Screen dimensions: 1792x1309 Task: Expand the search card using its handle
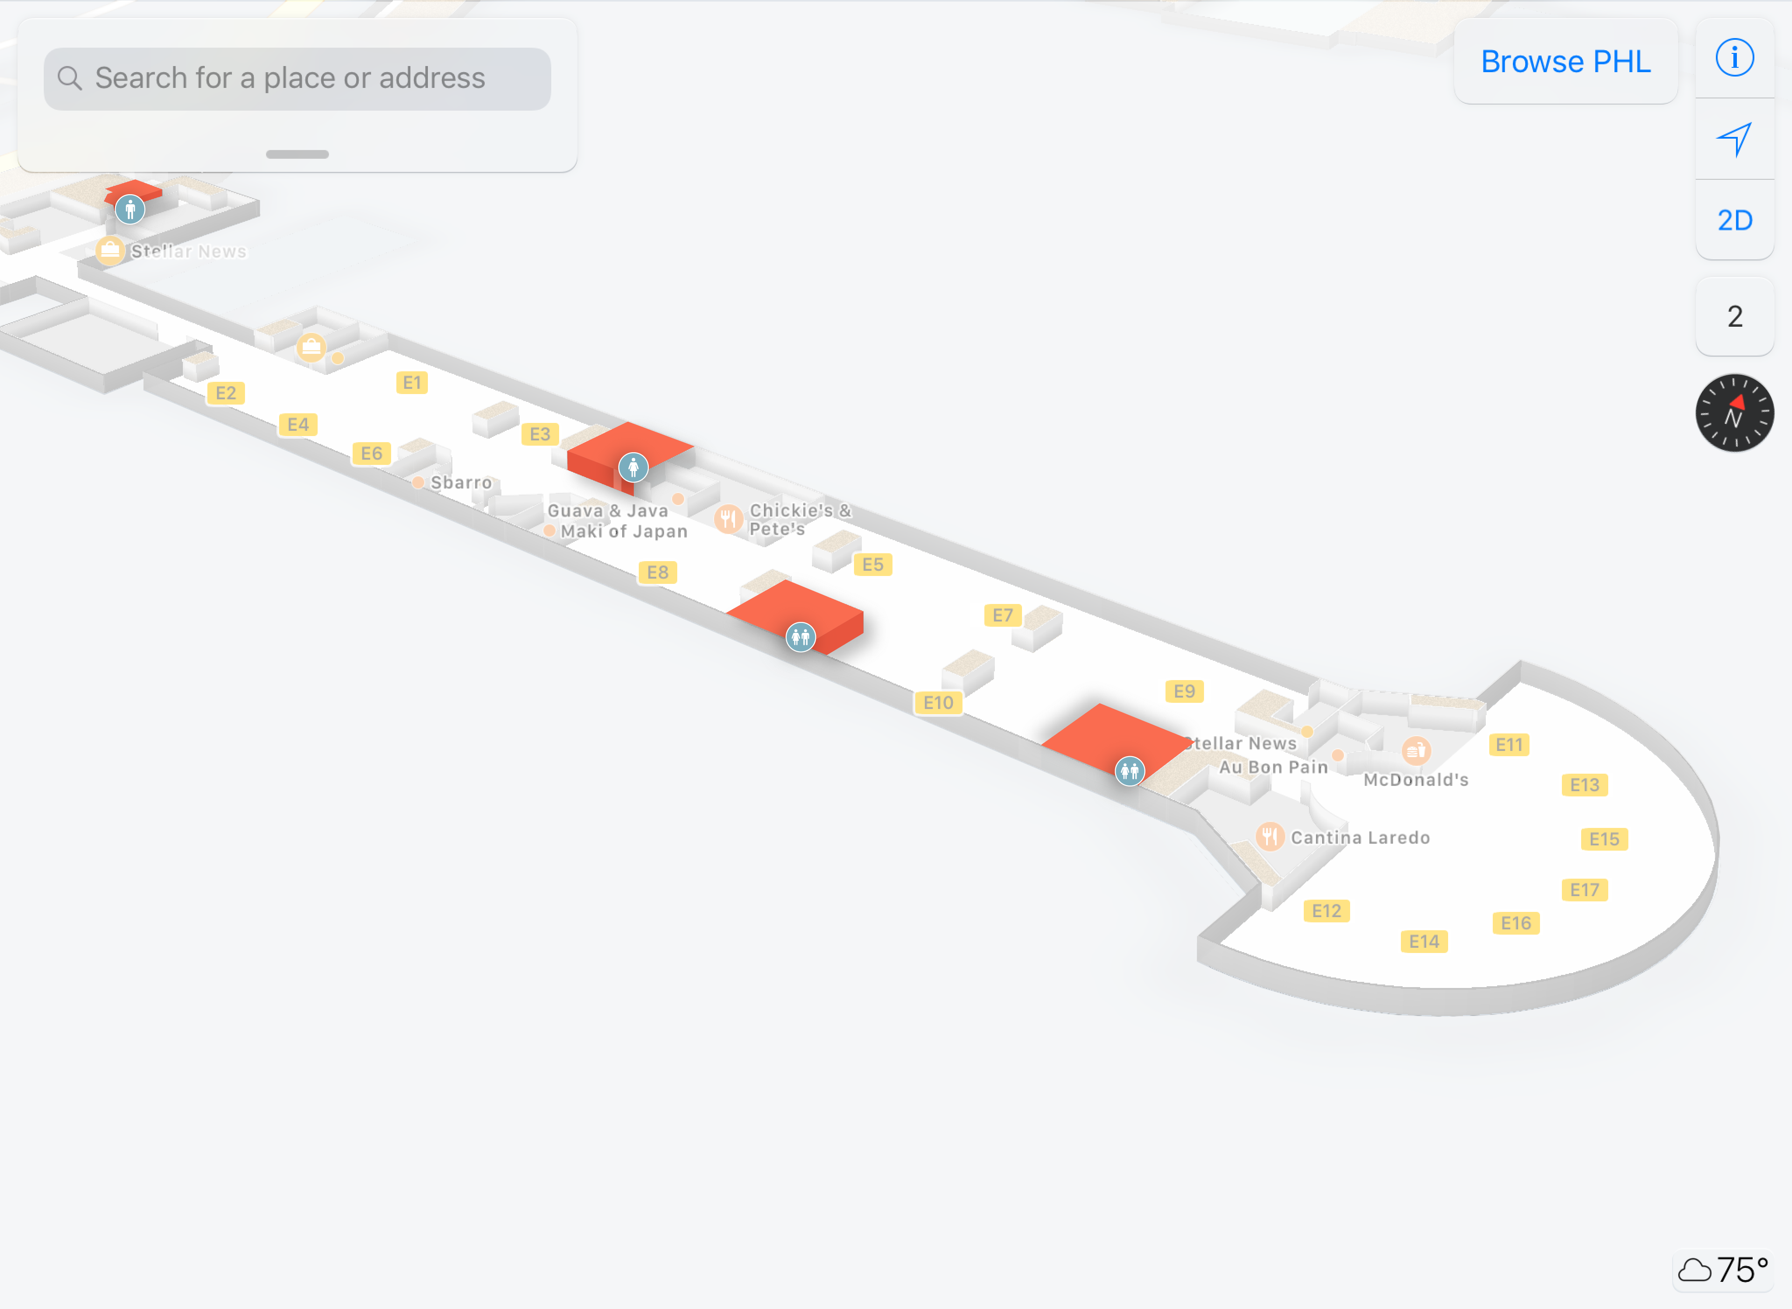297,154
